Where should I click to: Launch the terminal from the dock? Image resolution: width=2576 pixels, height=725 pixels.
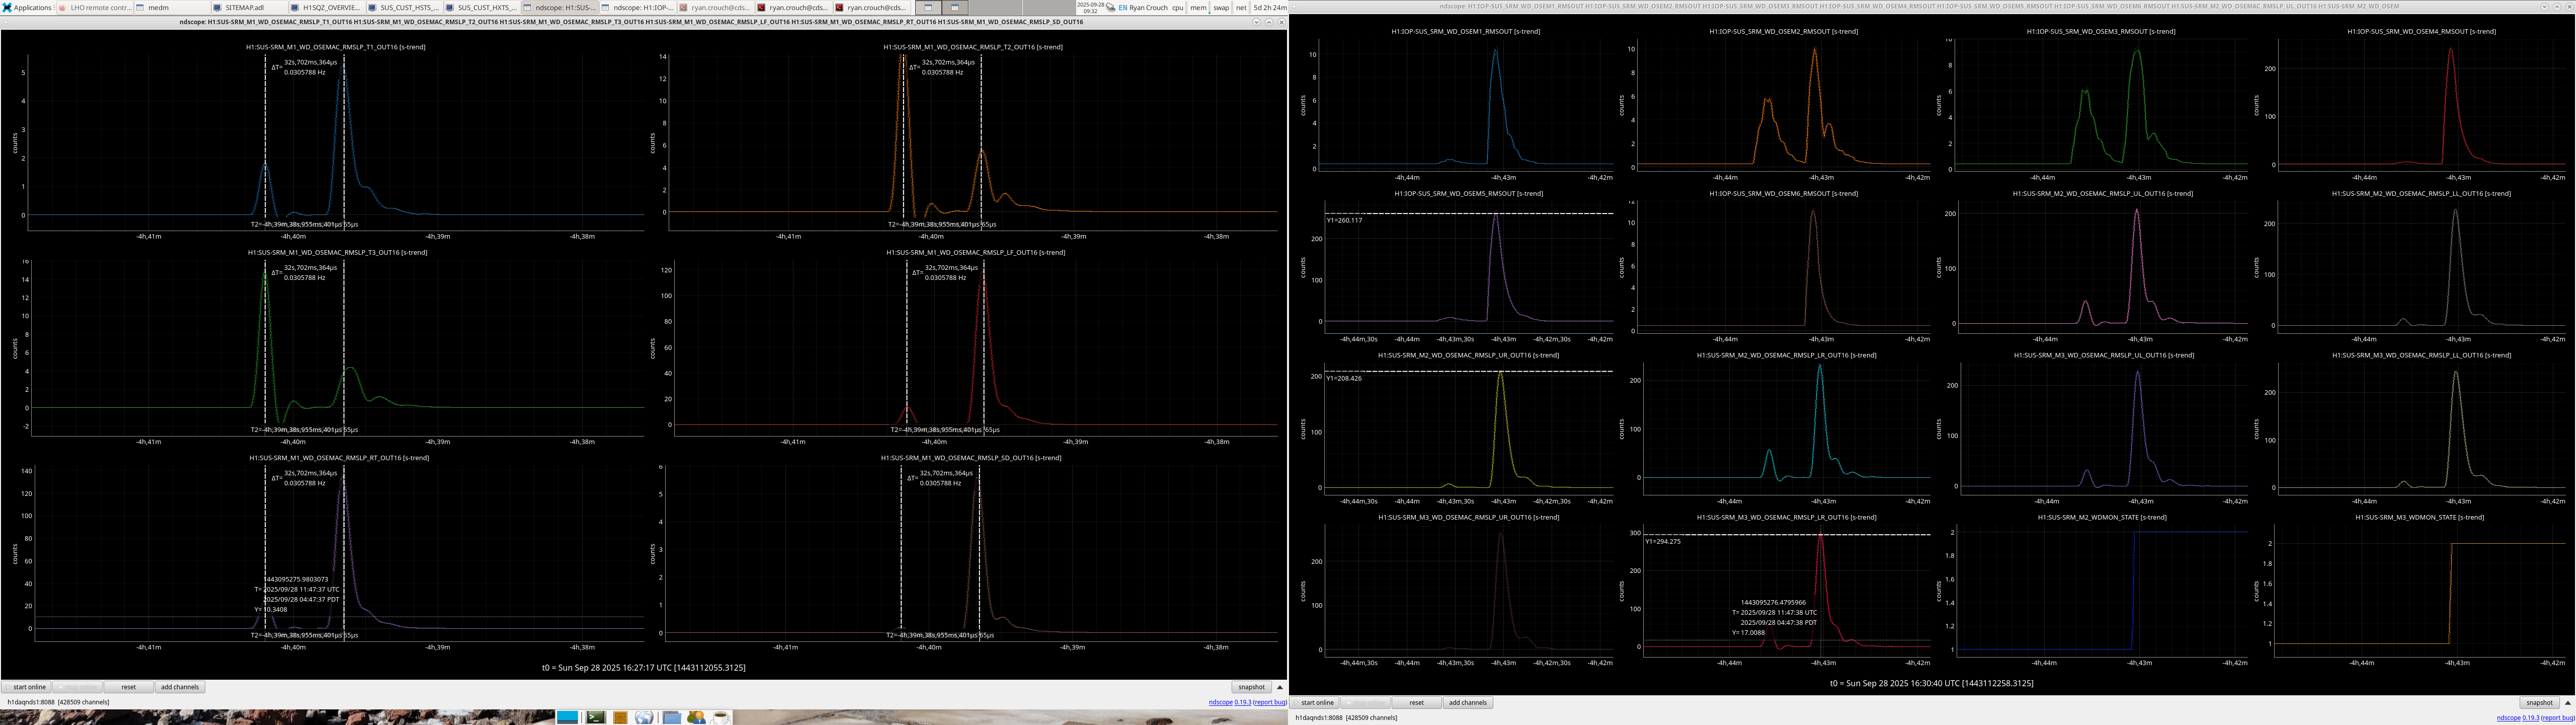[x=595, y=717]
